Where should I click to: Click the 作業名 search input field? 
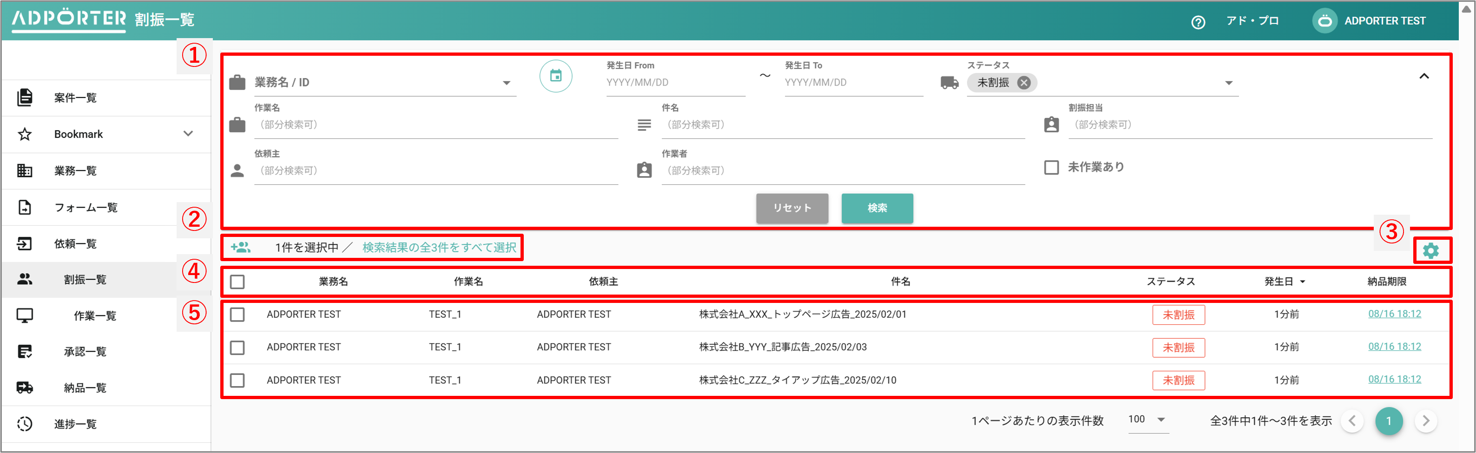click(x=435, y=125)
